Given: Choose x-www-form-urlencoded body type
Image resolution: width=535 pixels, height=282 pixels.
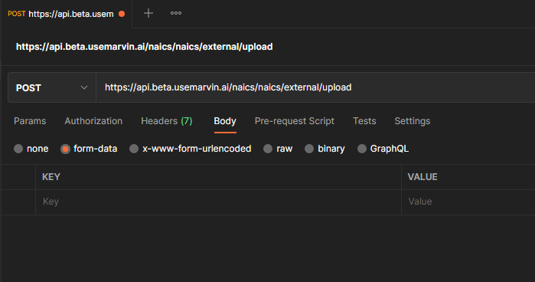Looking at the screenshot, I should point(134,149).
